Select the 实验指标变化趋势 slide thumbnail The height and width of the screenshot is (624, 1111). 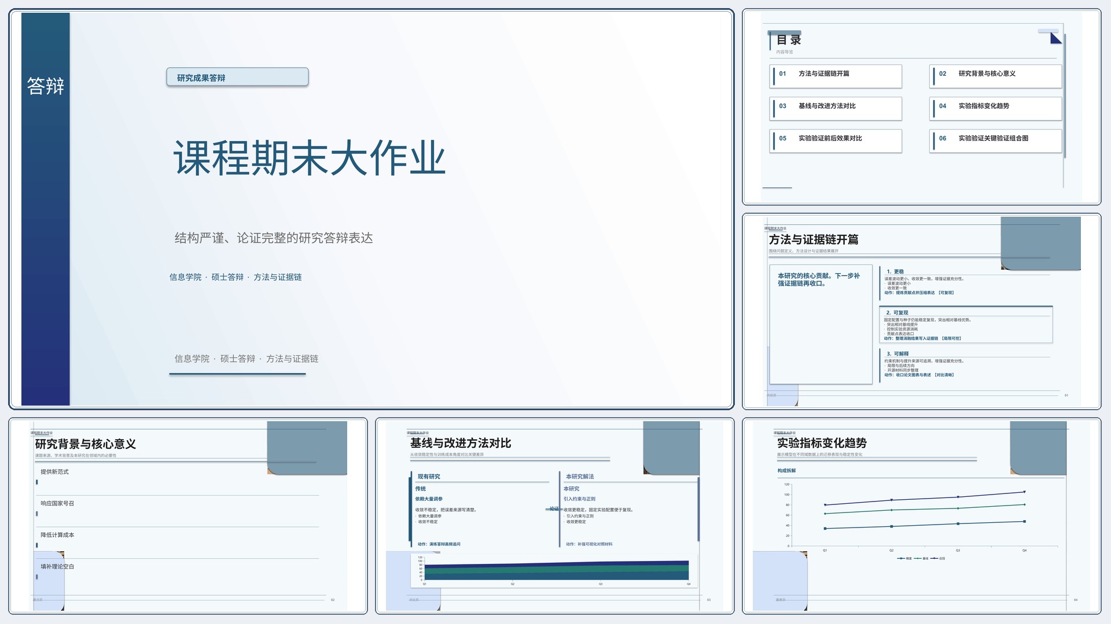tap(921, 516)
